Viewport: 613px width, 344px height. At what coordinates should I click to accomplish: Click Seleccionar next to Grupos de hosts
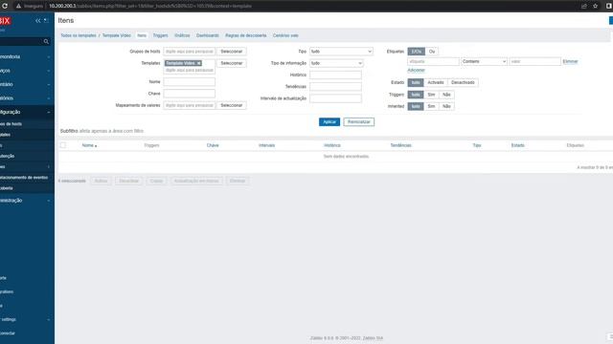tap(232, 52)
